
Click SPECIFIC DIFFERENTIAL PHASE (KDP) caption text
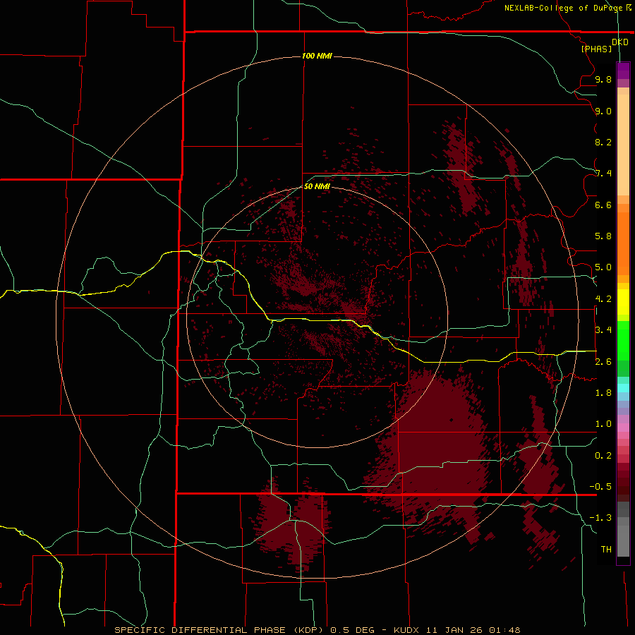[x=219, y=630]
